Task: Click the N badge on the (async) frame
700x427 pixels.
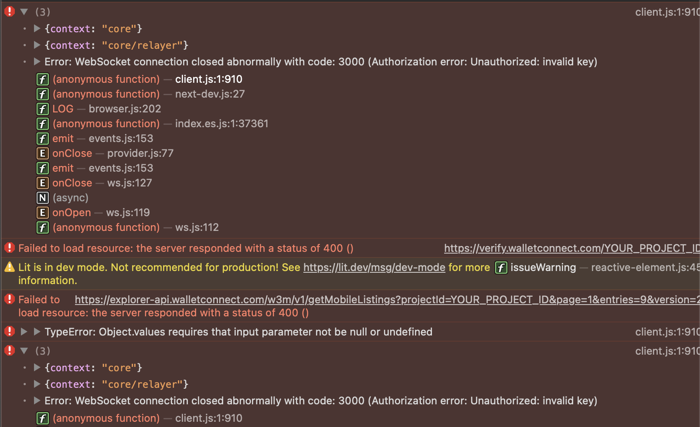Action: point(42,197)
